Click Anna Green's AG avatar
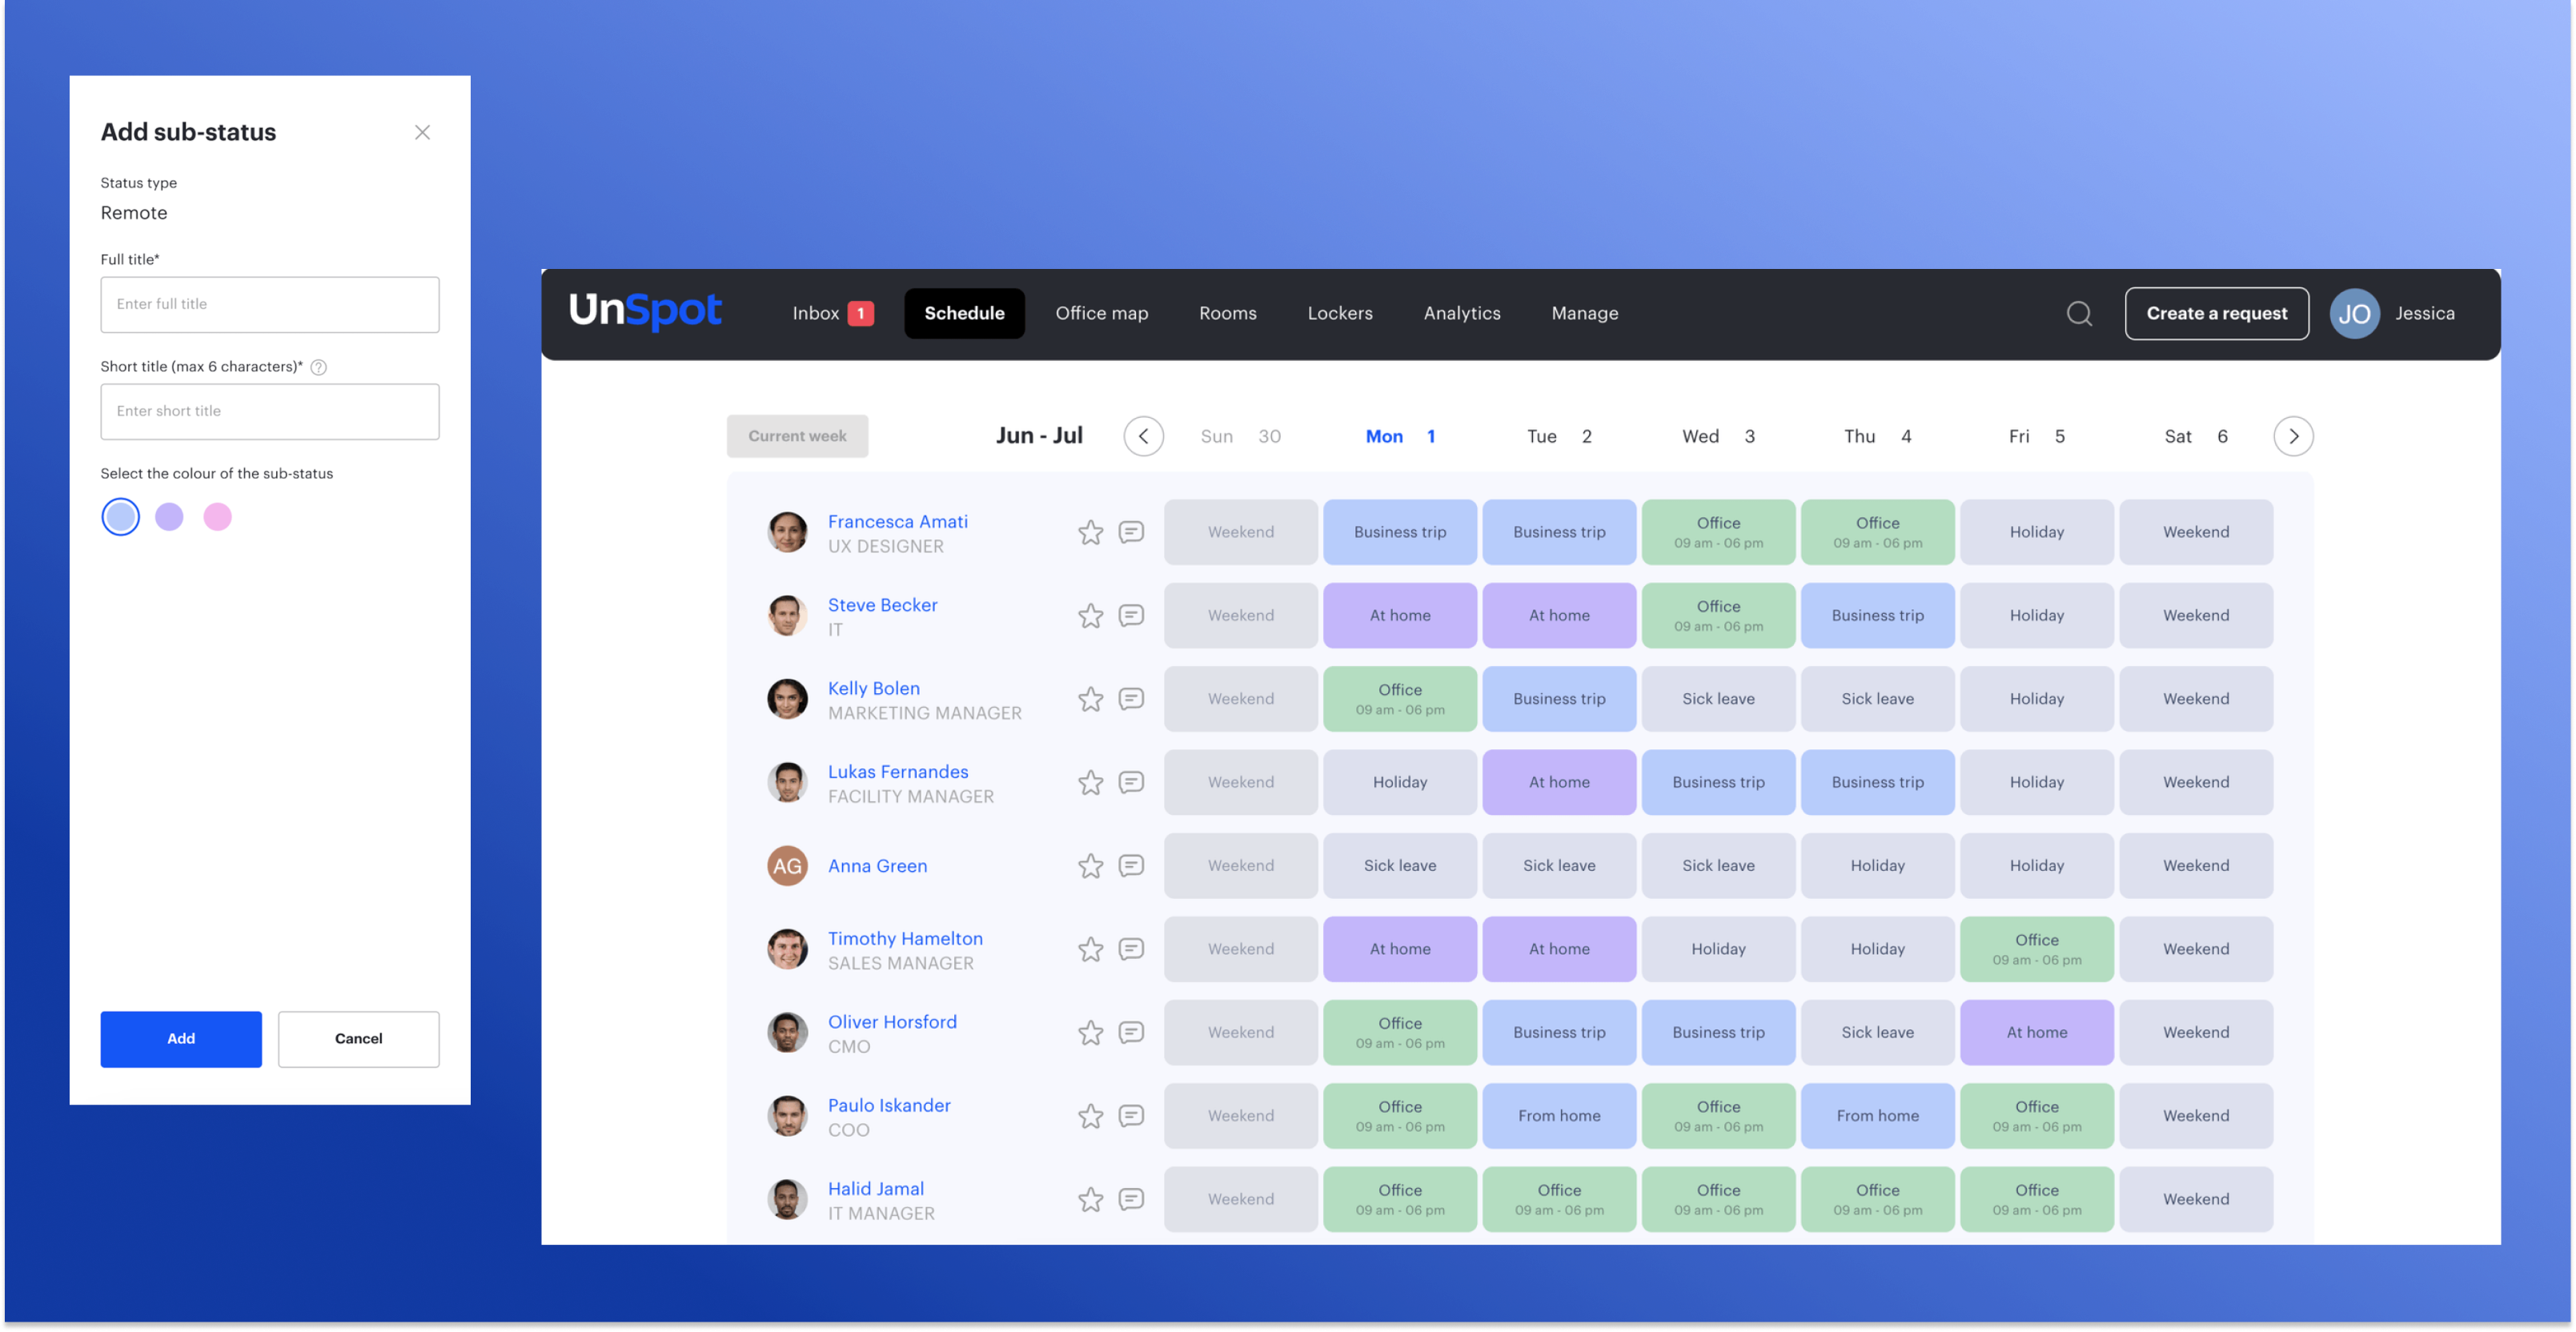The width and height of the screenshot is (2576, 1332). (x=787, y=866)
